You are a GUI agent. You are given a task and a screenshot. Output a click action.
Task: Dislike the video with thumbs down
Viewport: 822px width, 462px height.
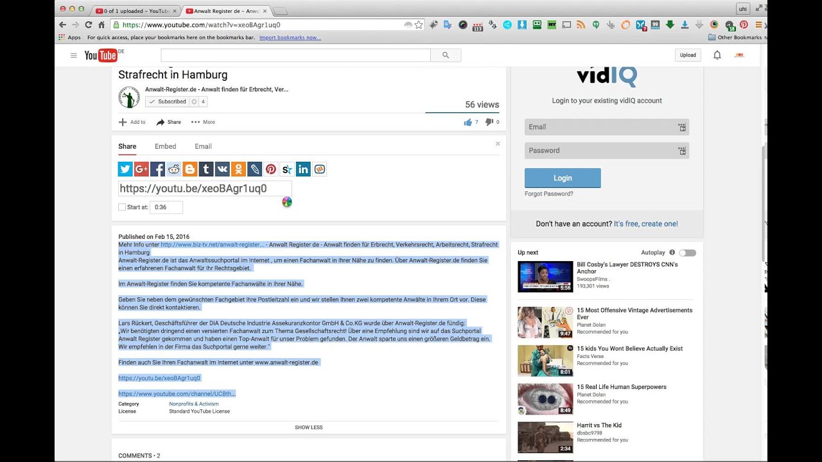(489, 122)
